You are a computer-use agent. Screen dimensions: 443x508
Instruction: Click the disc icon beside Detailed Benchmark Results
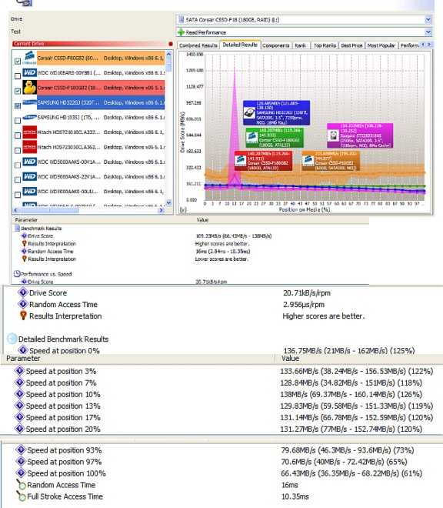pyautogui.click(x=12, y=339)
